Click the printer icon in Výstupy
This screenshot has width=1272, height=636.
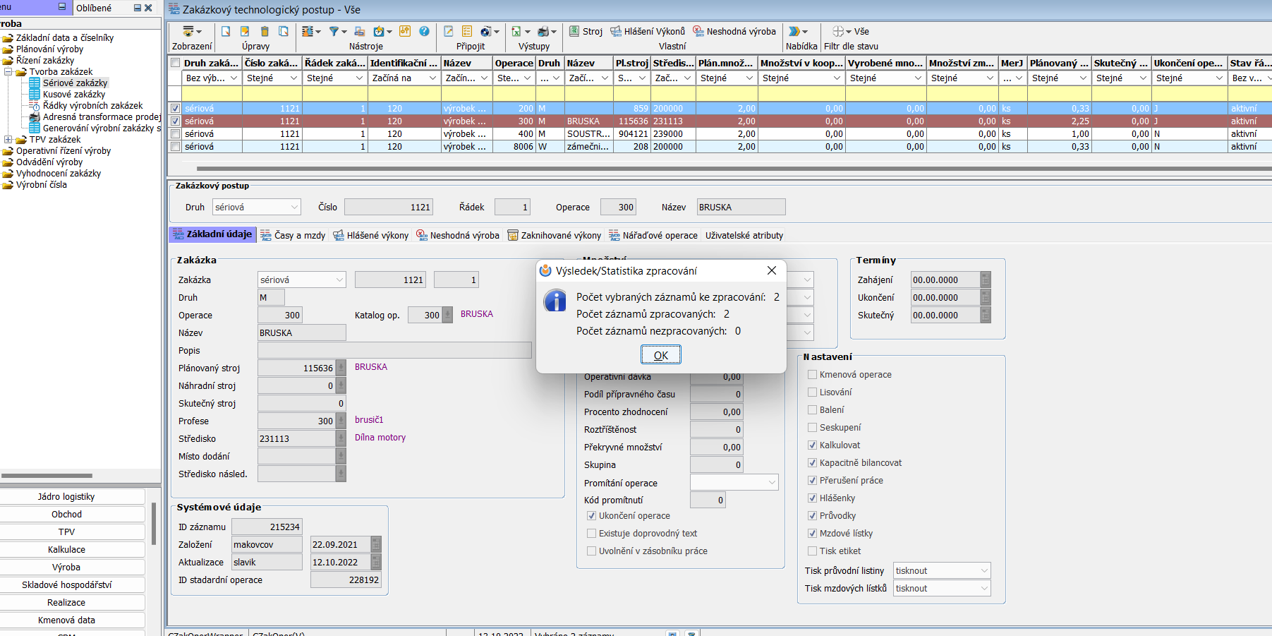pyautogui.click(x=543, y=31)
